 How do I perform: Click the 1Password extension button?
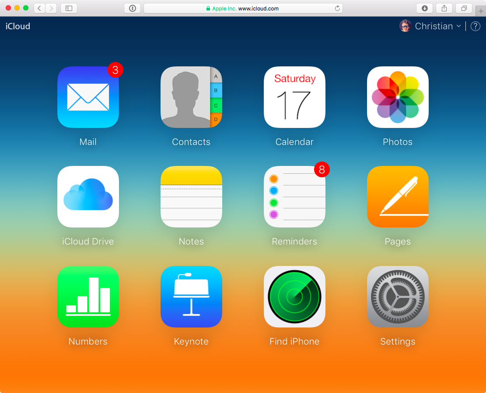[x=133, y=8]
